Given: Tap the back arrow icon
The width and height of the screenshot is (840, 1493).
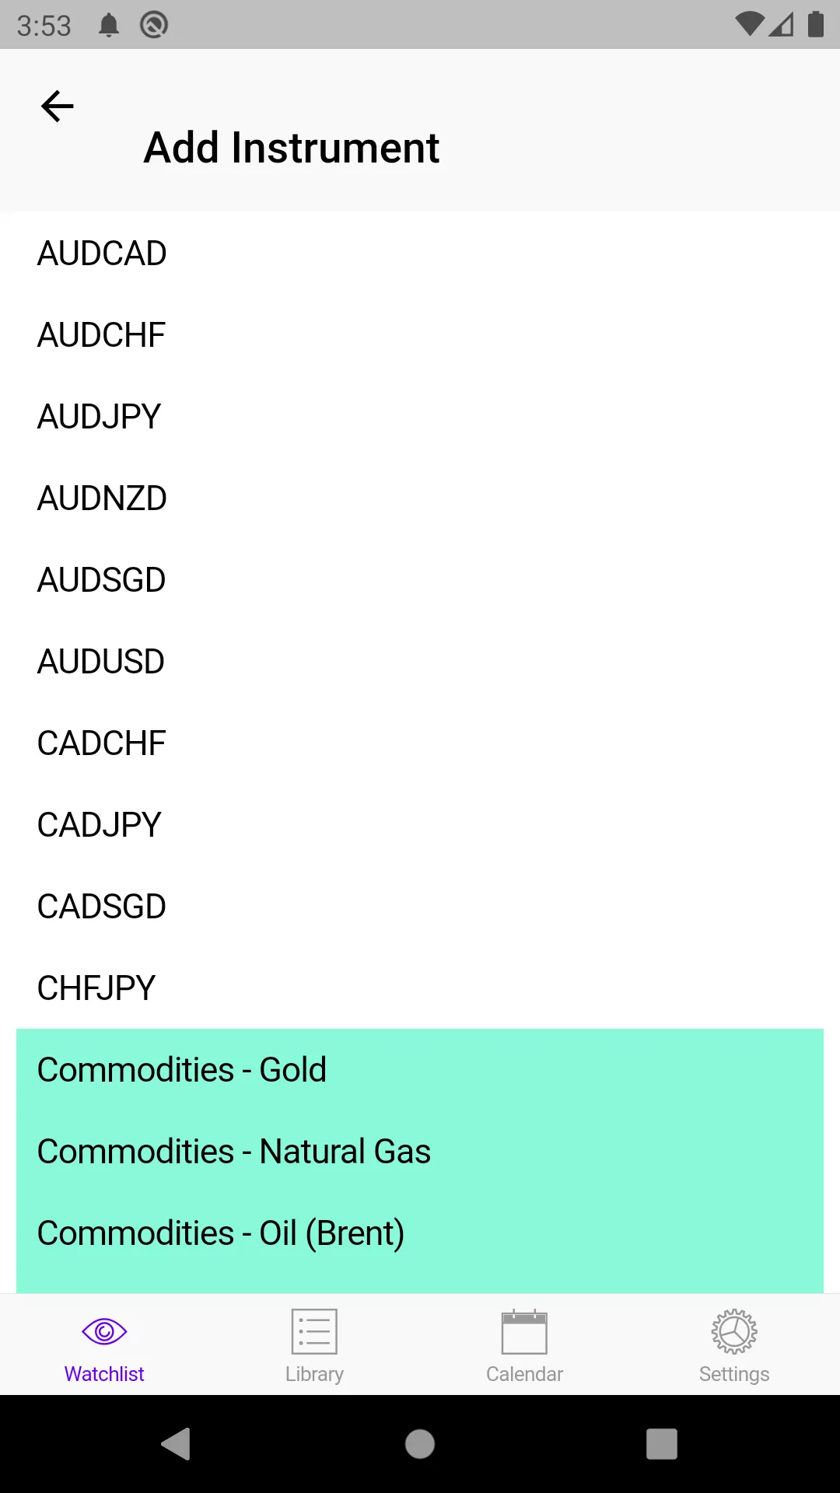Looking at the screenshot, I should click(57, 107).
